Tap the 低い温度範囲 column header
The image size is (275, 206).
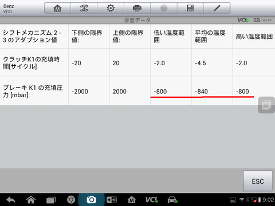coord(169,36)
